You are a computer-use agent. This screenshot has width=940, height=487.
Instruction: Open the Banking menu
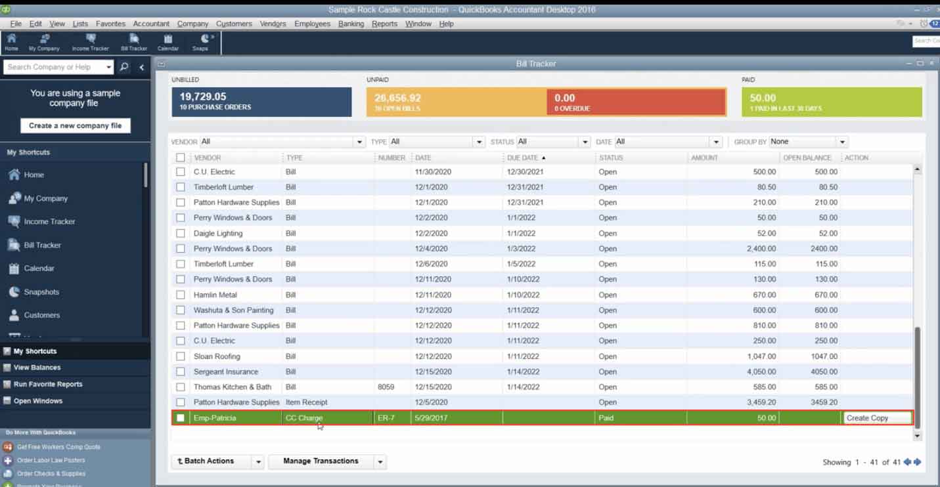[351, 24]
